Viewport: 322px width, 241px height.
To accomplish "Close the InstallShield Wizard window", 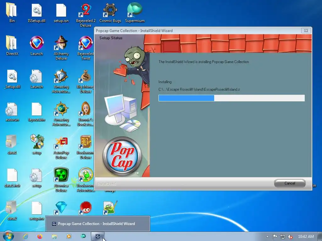I will coord(306,30).
